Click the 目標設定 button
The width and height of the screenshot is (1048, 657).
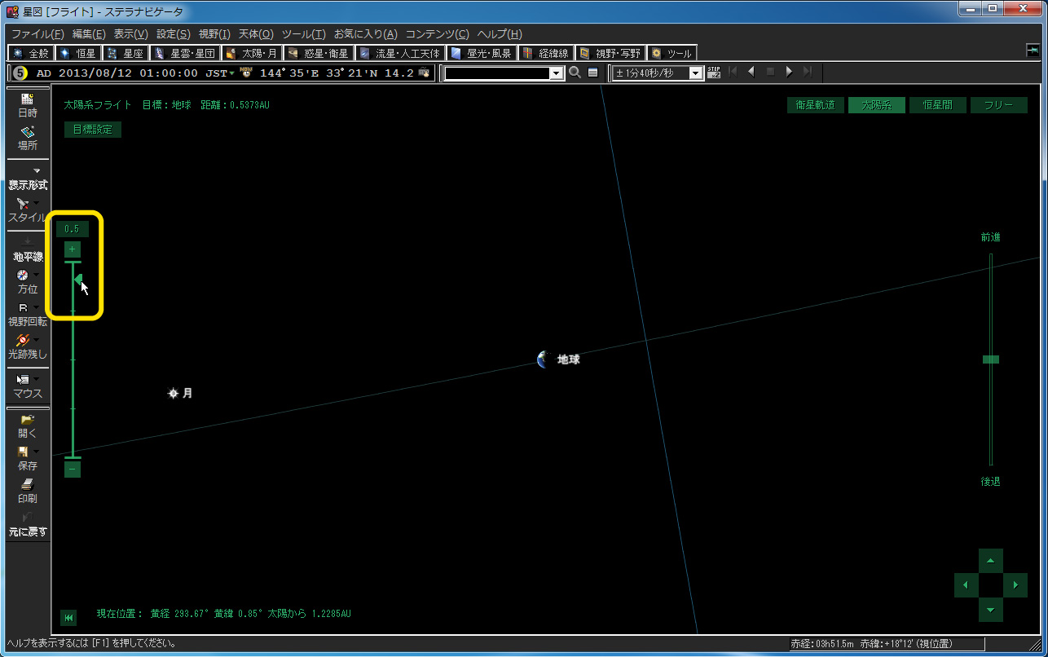[92, 129]
